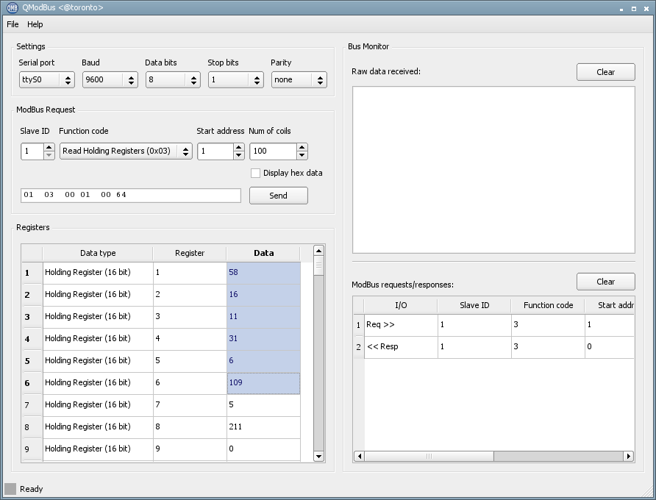The width and height of the screenshot is (656, 500).
Task: Select data cell with value 109
Action: (263, 383)
